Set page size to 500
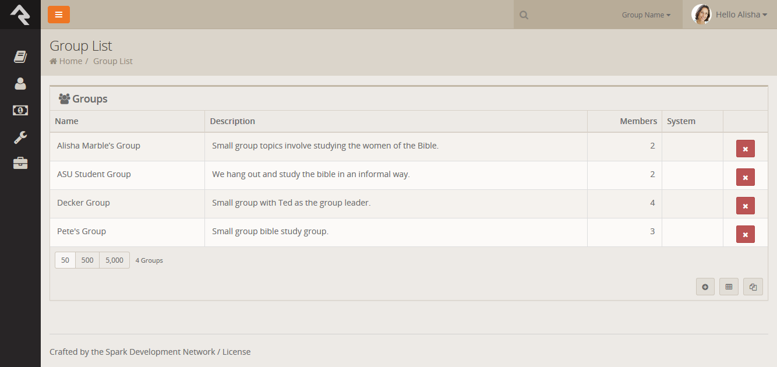The height and width of the screenshot is (367, 777). click(87, 260)
